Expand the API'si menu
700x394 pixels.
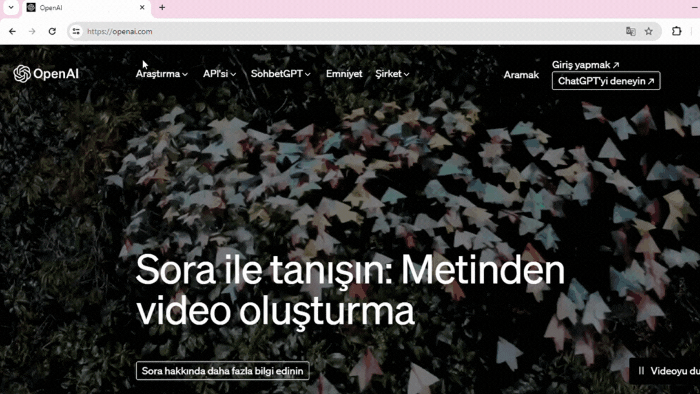pos(219,74)
